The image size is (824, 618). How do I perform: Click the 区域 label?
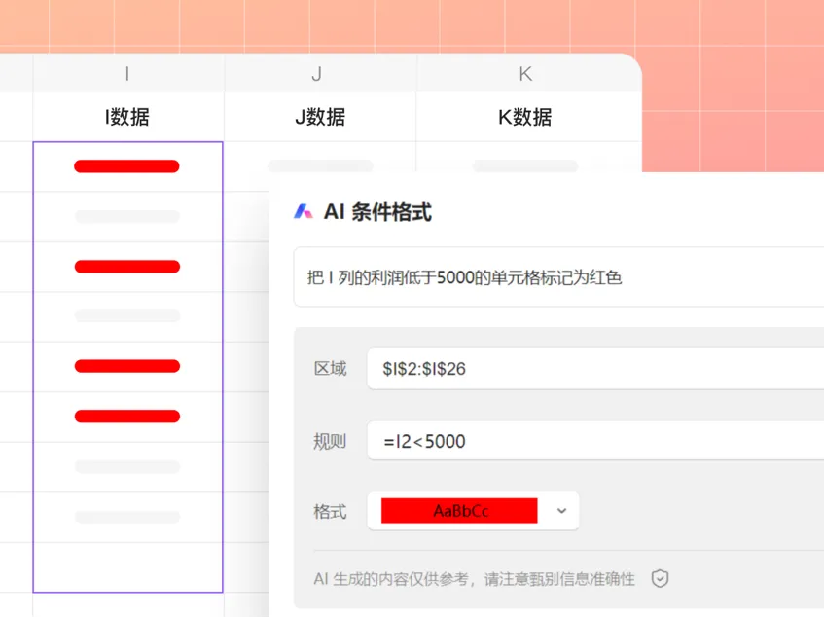(330, 369)
